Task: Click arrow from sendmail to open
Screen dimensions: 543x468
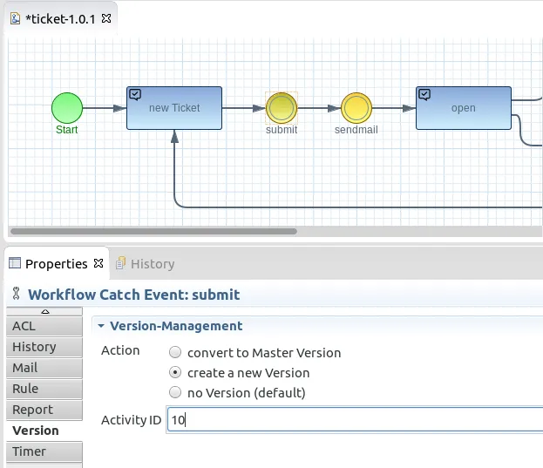Action: [394, 108]
